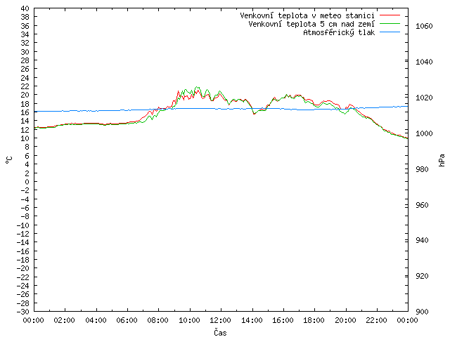Click pressure value '980' on right axis
The image size is (450, 337).
pyautogui.click(x=422, y=169)
